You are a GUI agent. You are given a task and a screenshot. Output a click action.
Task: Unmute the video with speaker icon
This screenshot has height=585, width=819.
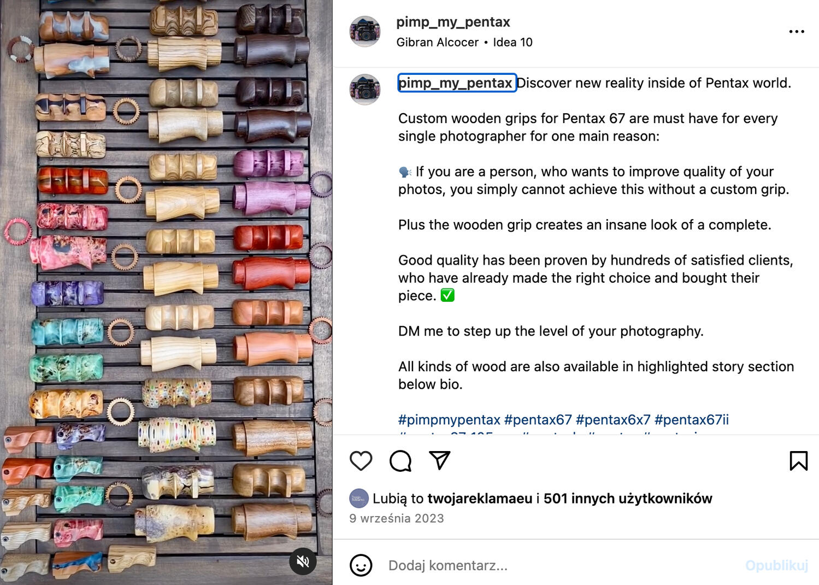(303, 561)
